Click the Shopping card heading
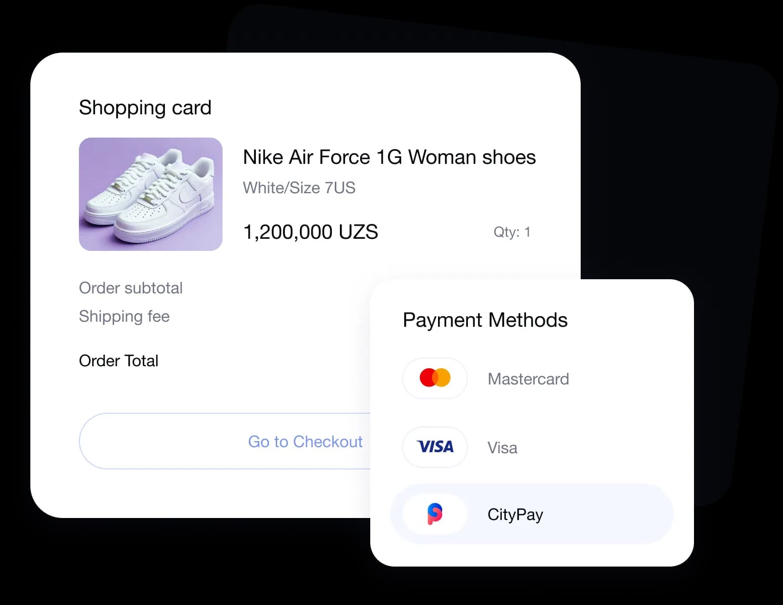783x605 pixels. pos(145,108)
